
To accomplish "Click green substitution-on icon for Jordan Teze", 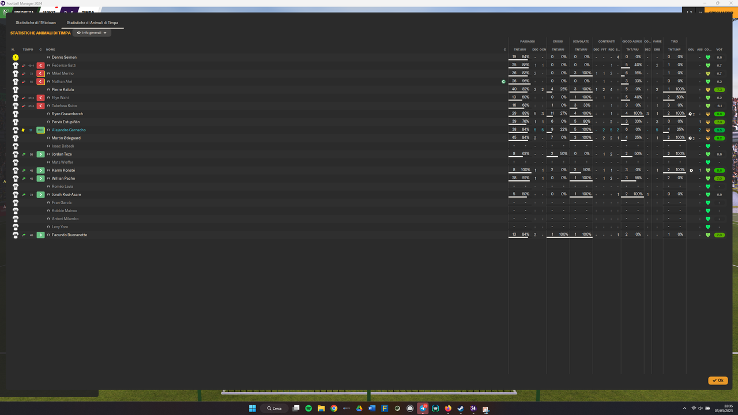I will 40,154.
